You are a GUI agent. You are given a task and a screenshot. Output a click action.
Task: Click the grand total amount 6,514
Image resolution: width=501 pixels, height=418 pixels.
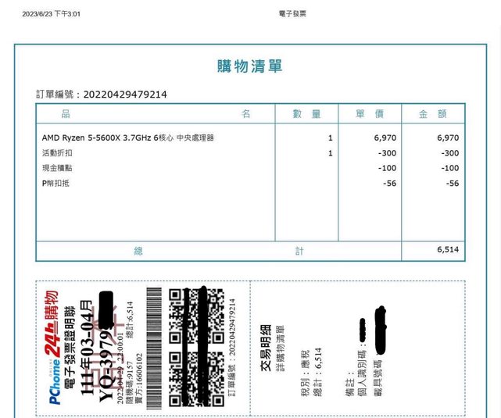click(447, 250)
